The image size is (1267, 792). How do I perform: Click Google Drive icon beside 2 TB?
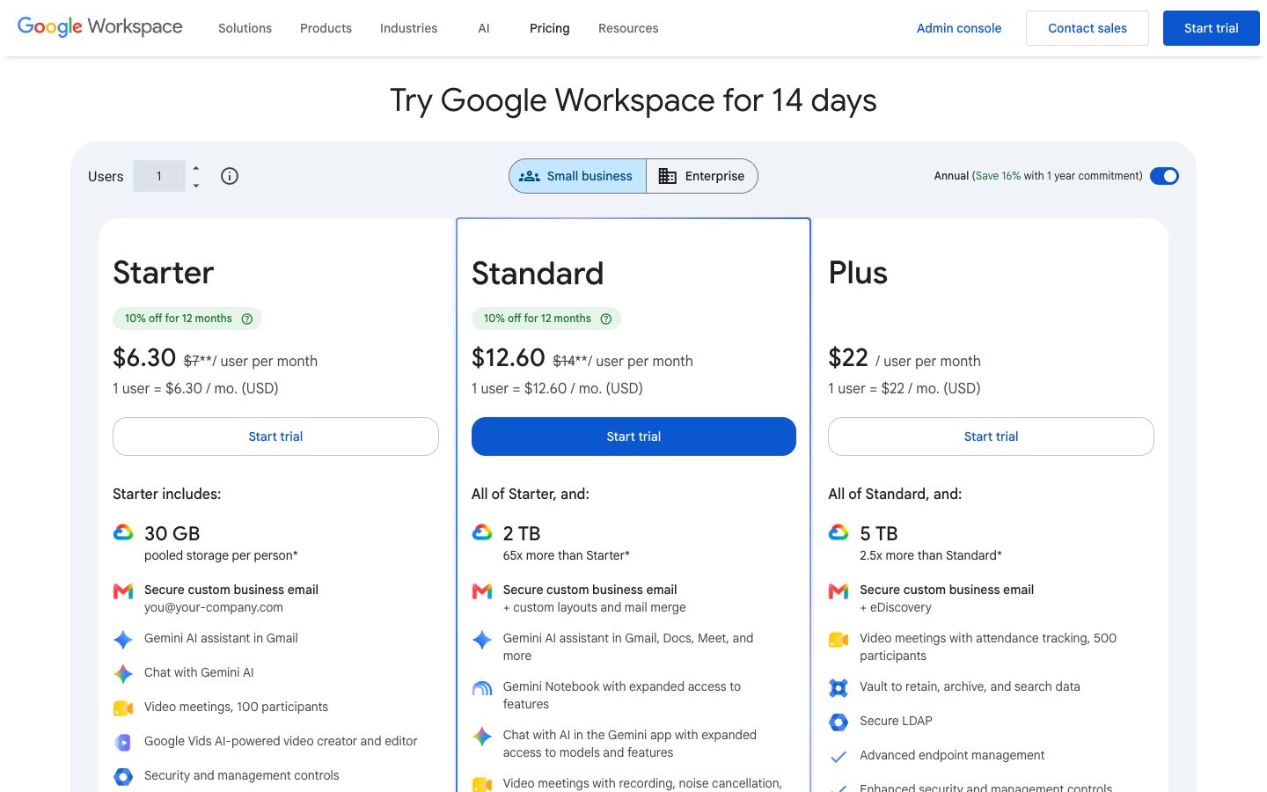pyautogui.click(x=482, y=532)
